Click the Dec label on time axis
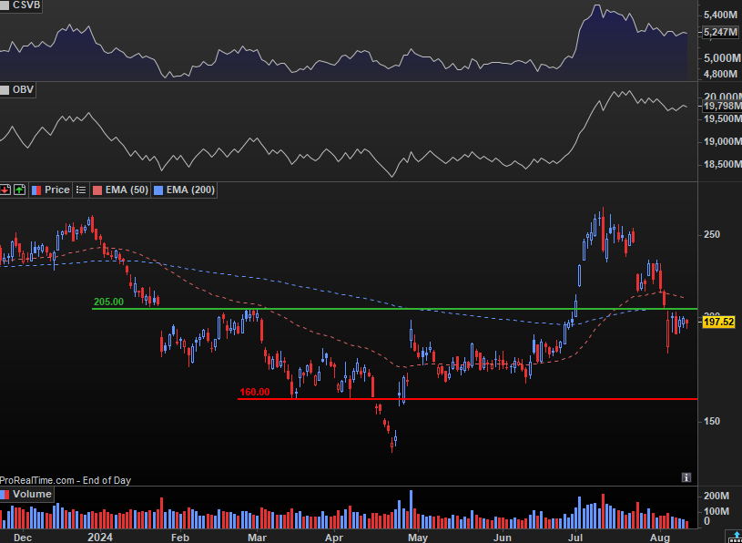742x543 pixels. point(23,538)
